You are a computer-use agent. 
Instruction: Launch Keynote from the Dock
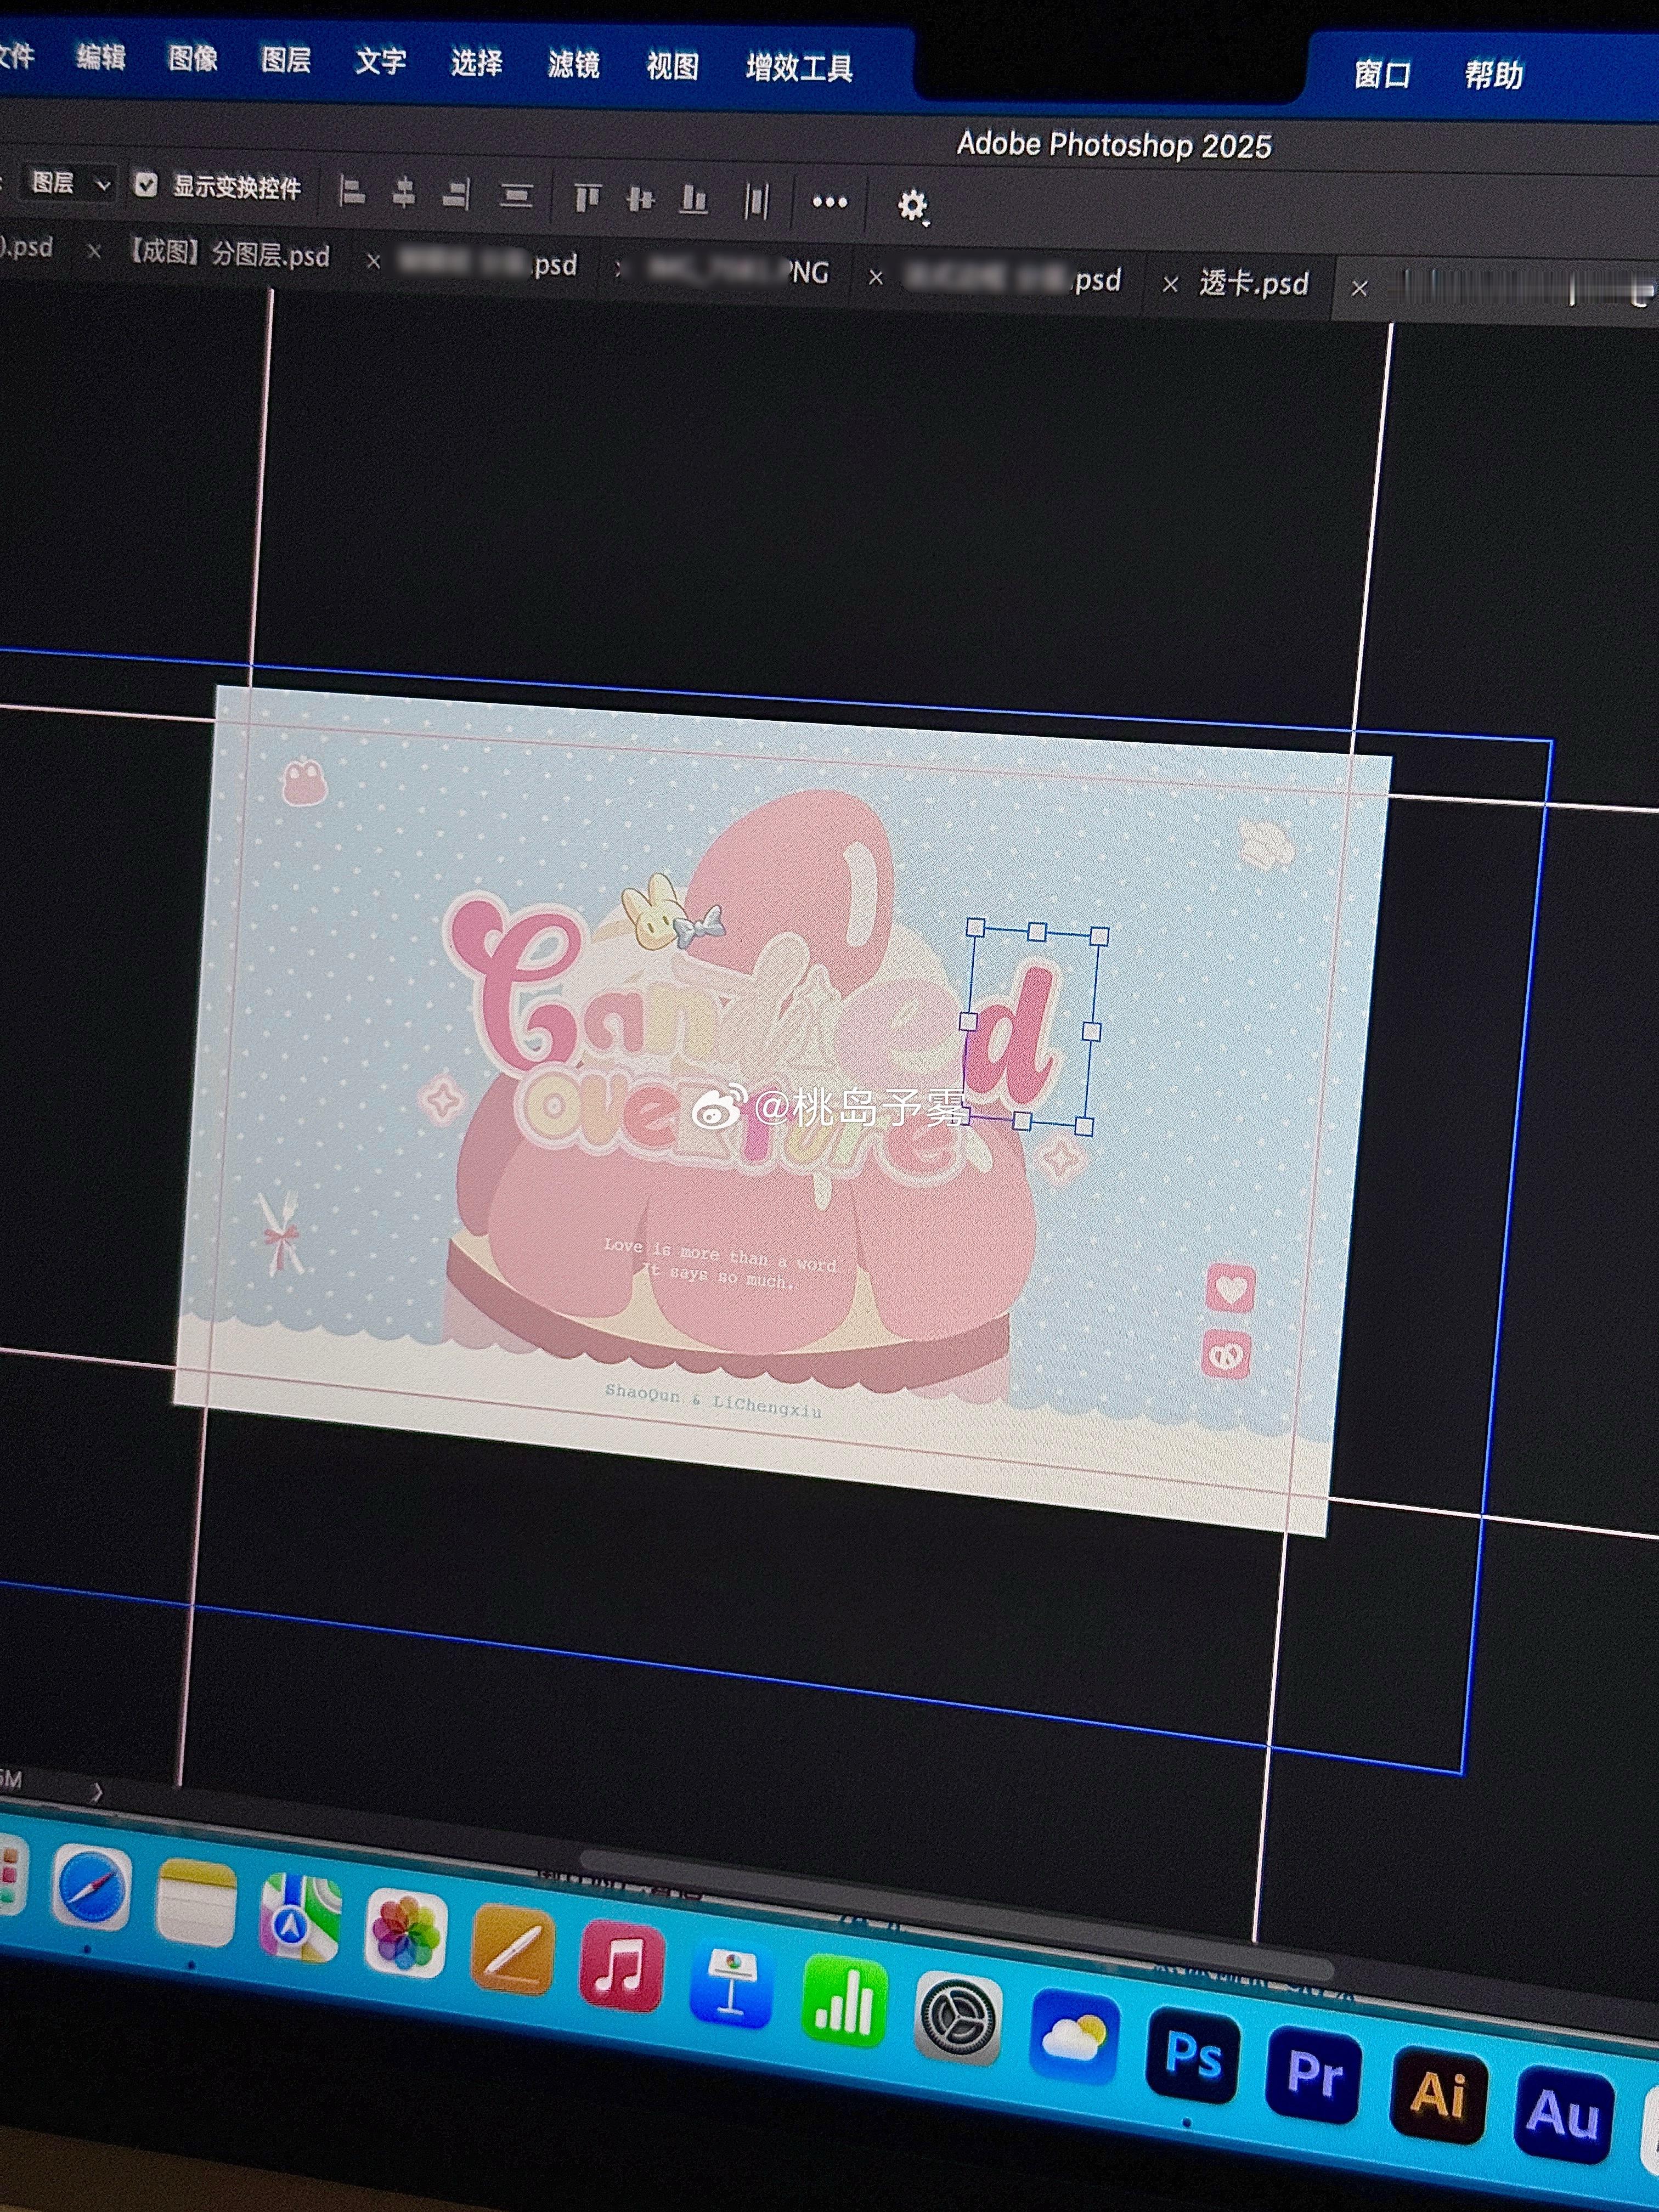(x=731, y=1983)
